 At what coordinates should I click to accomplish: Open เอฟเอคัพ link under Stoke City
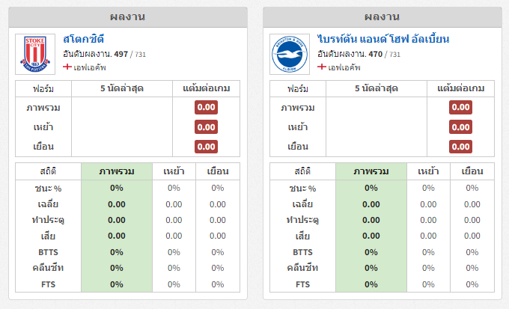(x=89, y=67)
